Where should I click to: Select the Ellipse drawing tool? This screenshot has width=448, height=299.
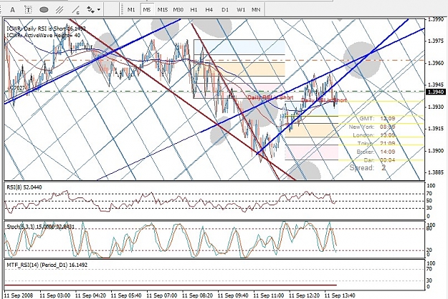click(44, 10)
